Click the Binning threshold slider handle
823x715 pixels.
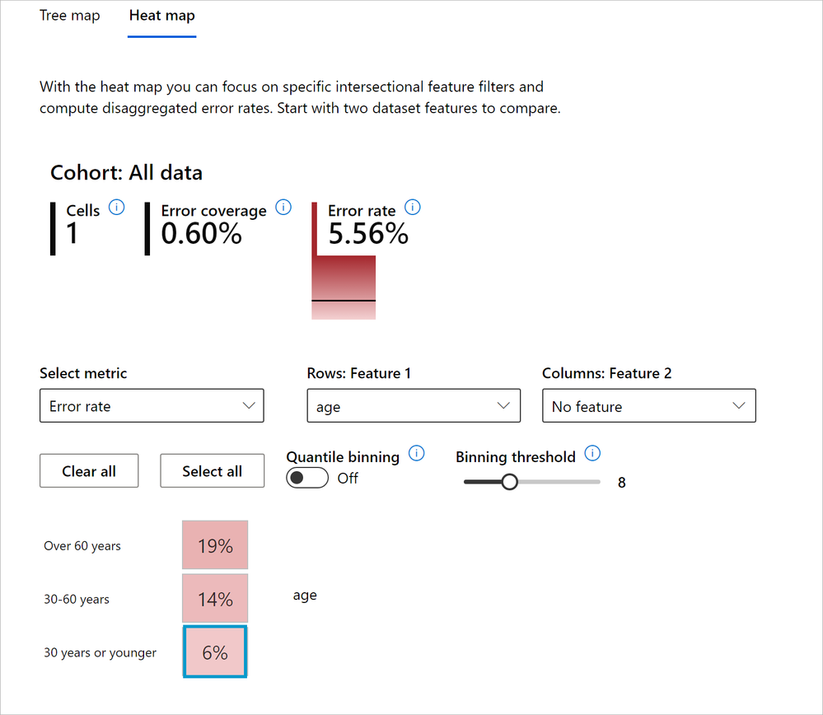(509, 482)
